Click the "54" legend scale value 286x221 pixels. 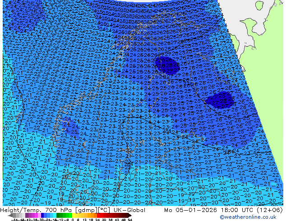tap(130, 220)
